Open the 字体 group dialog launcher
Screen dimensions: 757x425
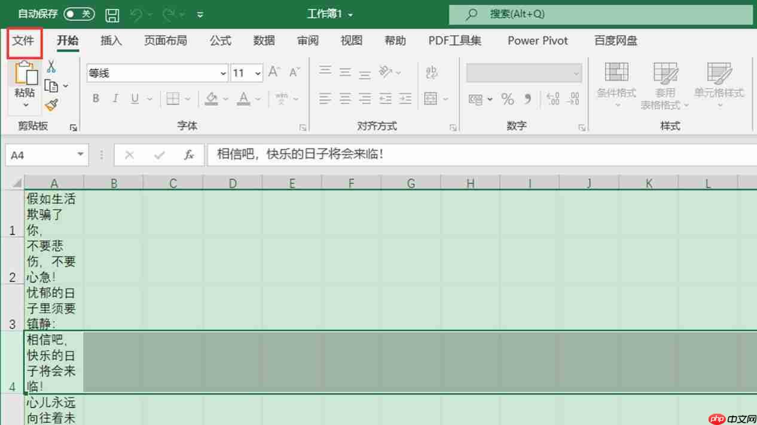pos(303,127)
